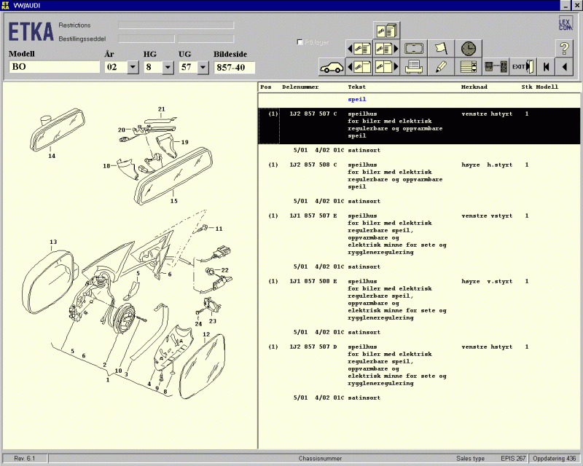Viewport: 583px width, 466px height.
Task: Click the Delenummer column header
Action: [299, 87]
